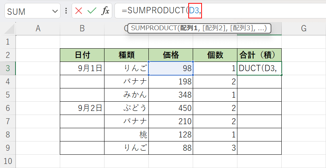Screen dimensions: 326x168
Task: Confirm entry with the green checkmark icon
Action: point(92,11)
